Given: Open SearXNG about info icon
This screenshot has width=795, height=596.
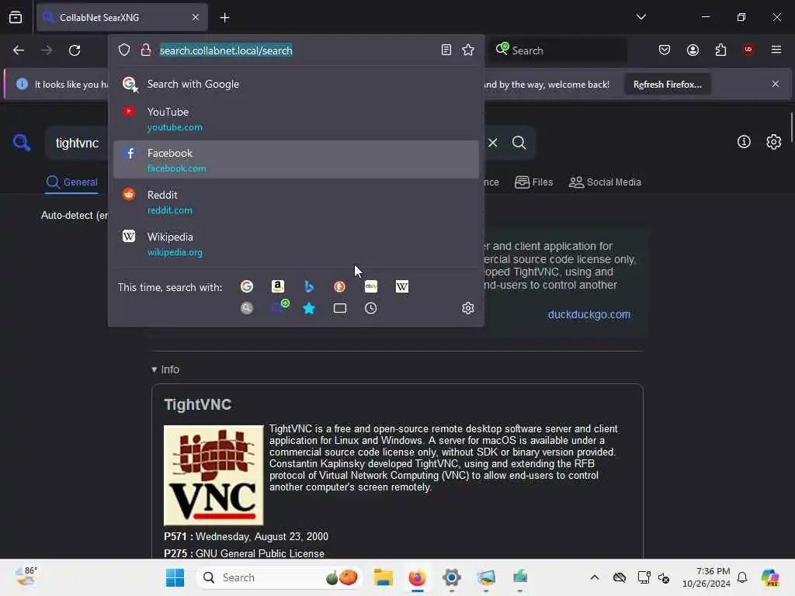Looking at the screenshot, I should click(x=744, y=142).
